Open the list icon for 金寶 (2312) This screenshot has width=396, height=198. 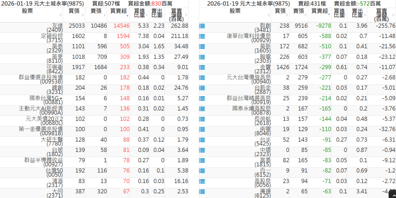pyautogui.click(x=202, y=67)
